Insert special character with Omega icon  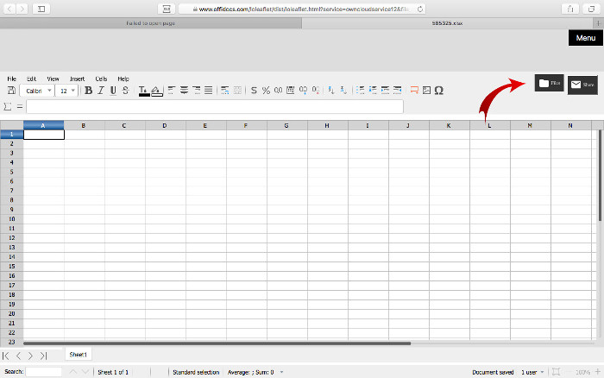tap(439, 91)
